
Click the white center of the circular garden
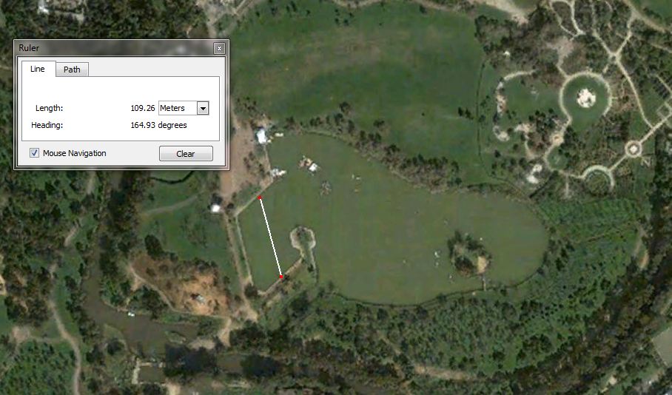[x=585, y=98]
